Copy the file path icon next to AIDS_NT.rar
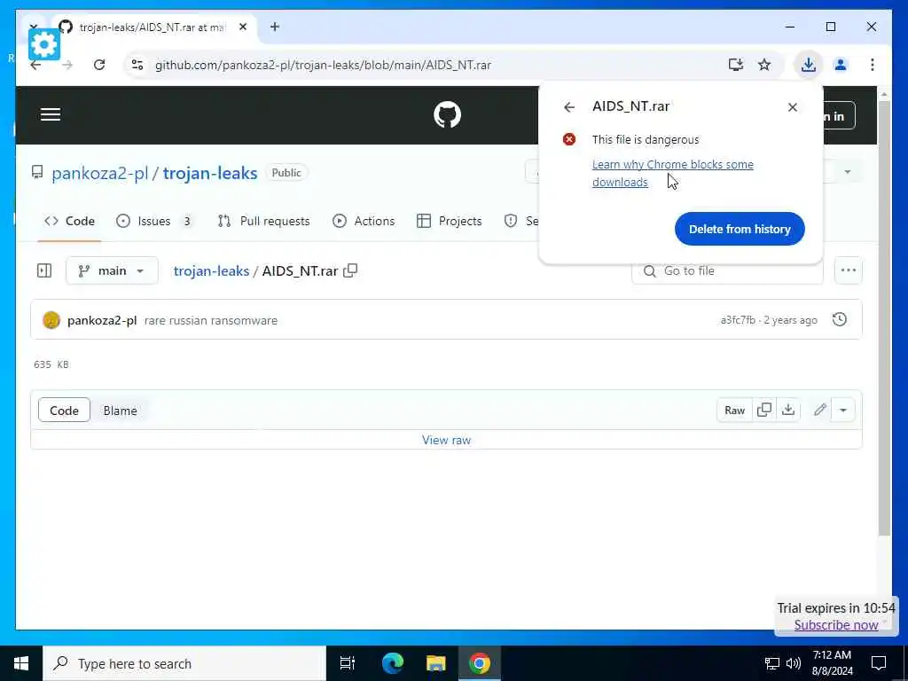 click(x=350, y=270)
